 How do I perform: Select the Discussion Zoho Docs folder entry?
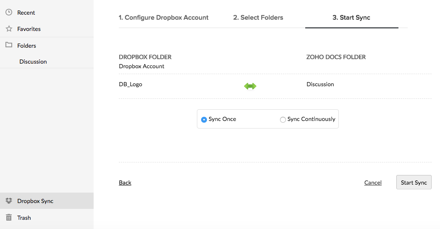(x=320, y=84)
